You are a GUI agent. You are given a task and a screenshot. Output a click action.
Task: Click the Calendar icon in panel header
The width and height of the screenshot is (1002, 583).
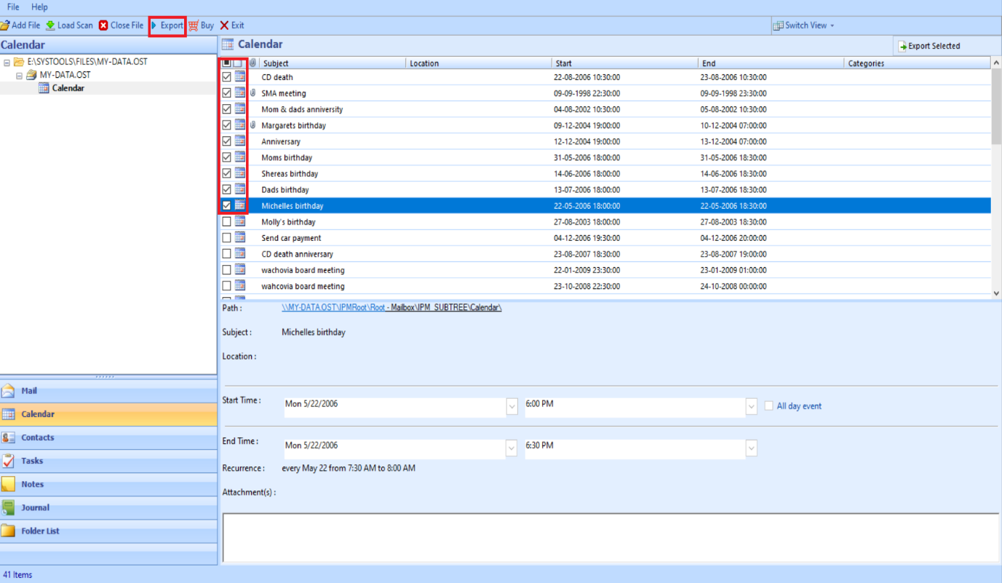pos(228,44)
